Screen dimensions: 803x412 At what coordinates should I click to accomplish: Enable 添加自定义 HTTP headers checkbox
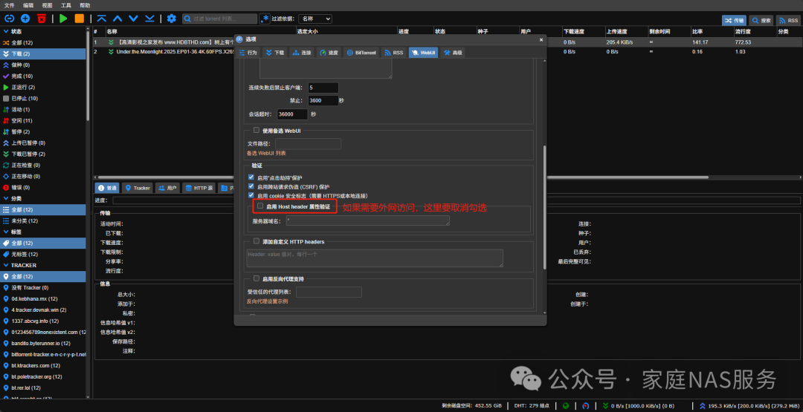click(x=257, y=241)
